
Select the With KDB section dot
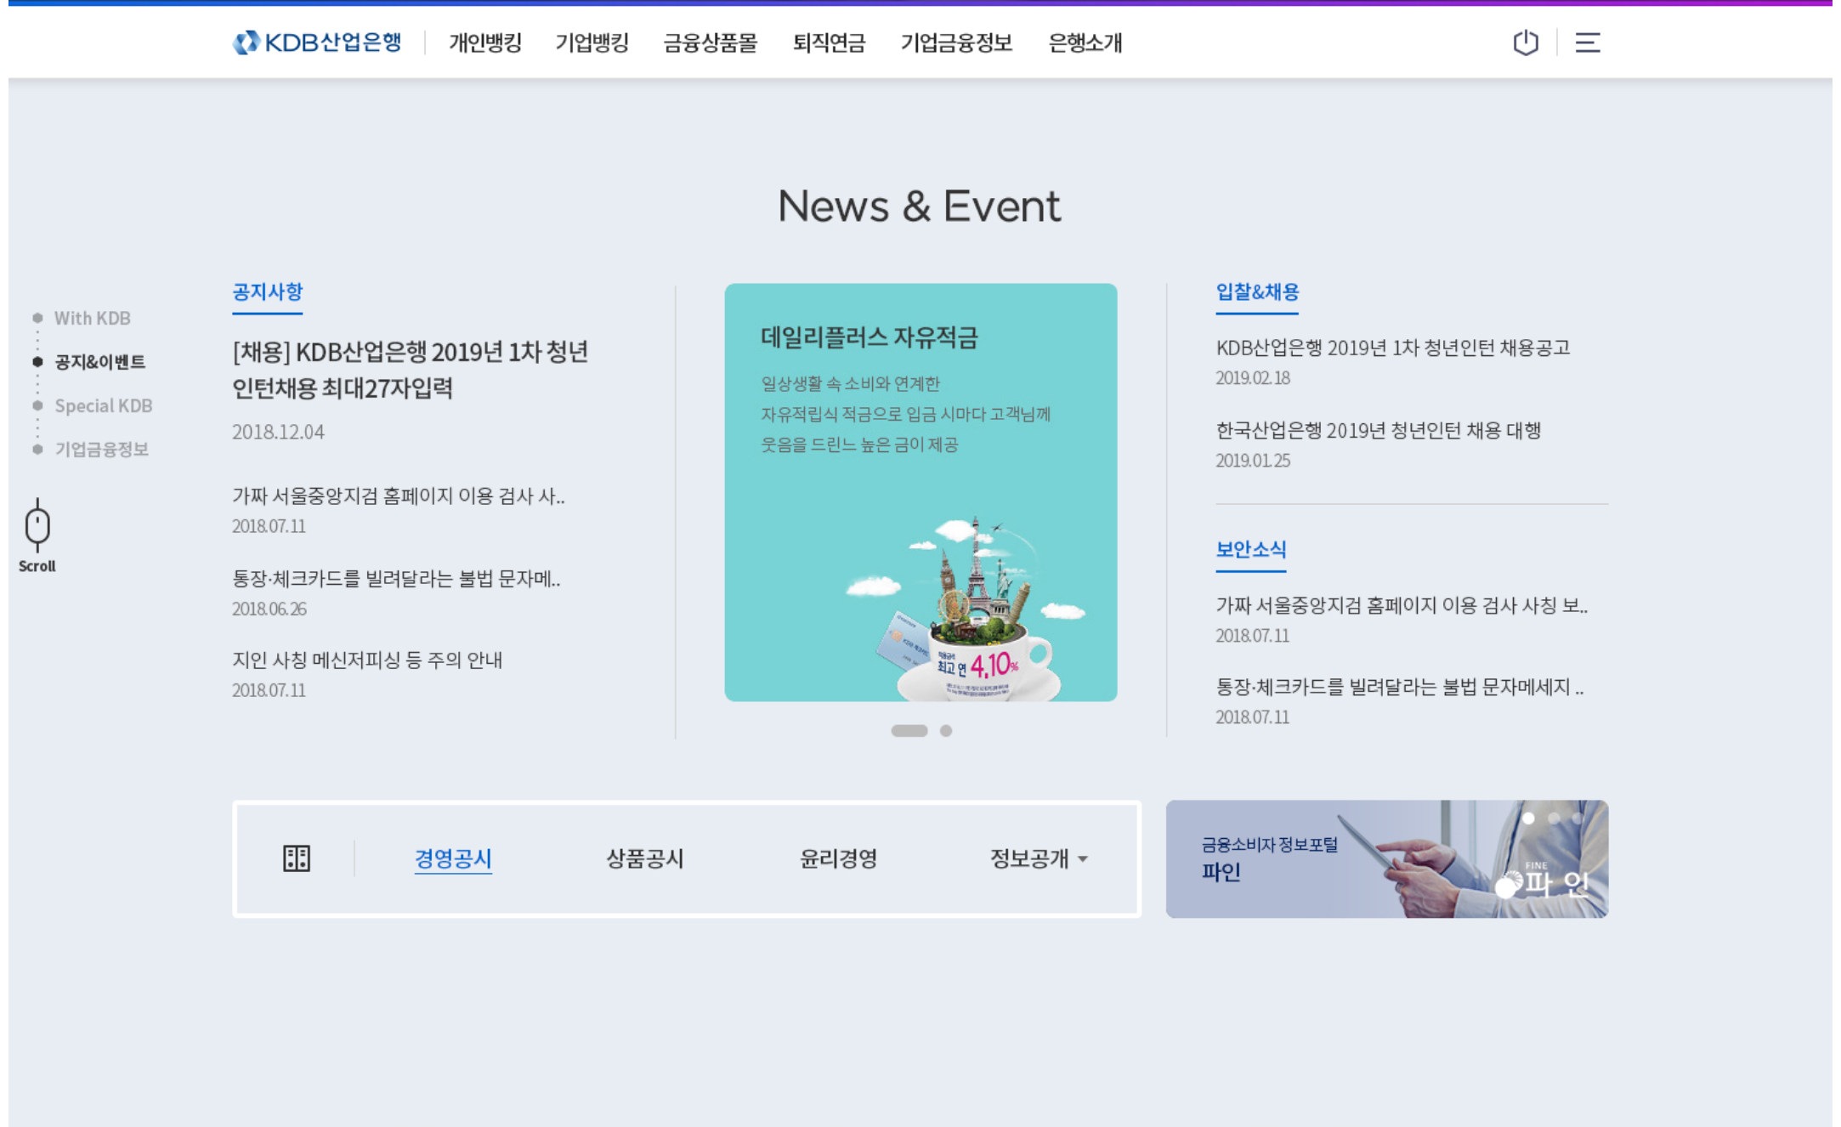coord(37,318)
